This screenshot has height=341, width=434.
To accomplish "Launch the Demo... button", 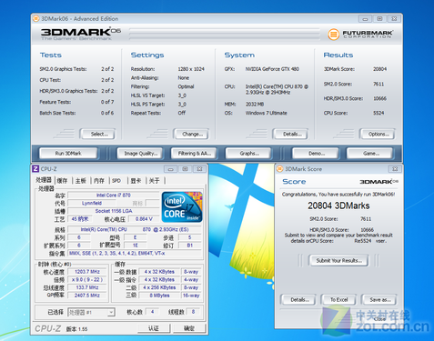I will (316, 154).
